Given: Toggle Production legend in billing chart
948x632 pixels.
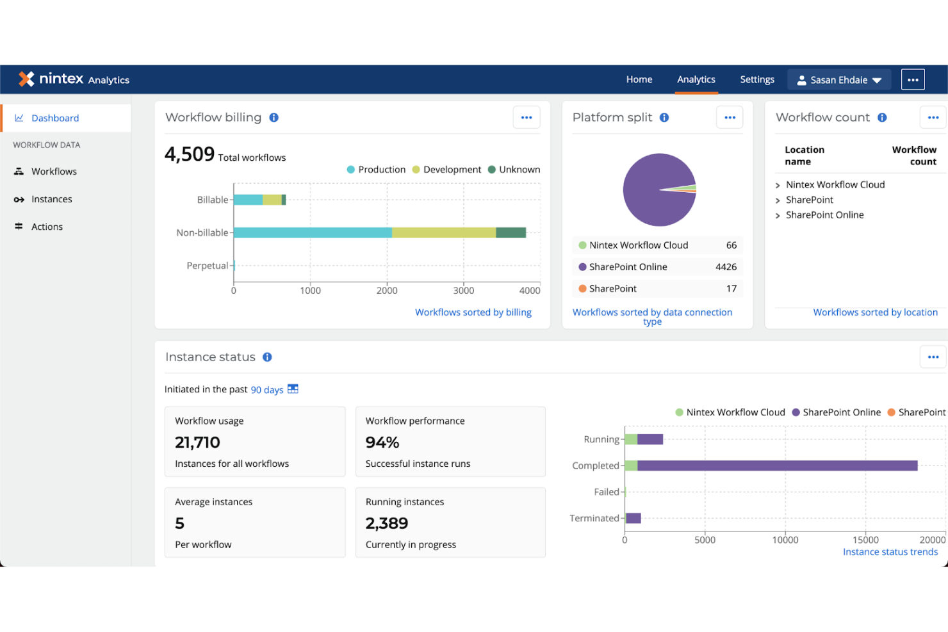Looking at the screenshot, I should (x=376, y=170).
